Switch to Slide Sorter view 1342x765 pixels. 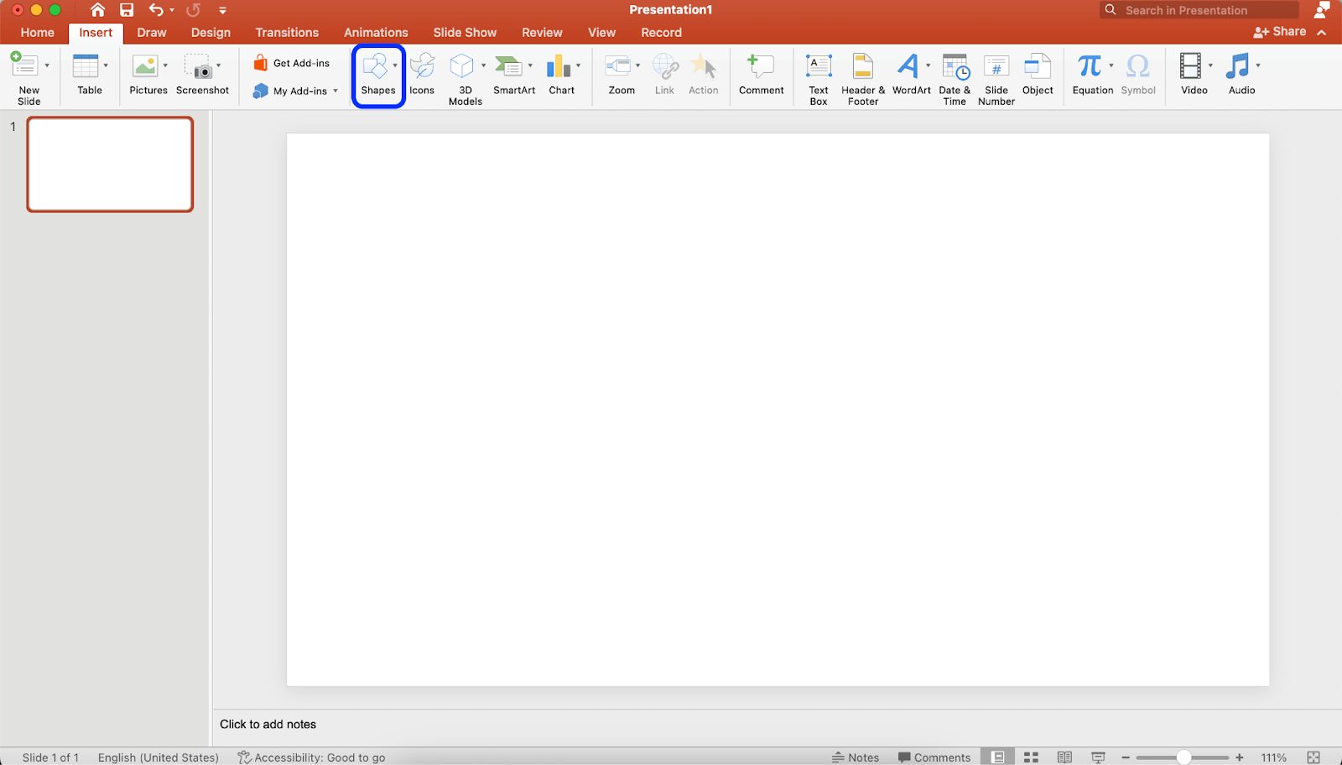[1031, 756]
